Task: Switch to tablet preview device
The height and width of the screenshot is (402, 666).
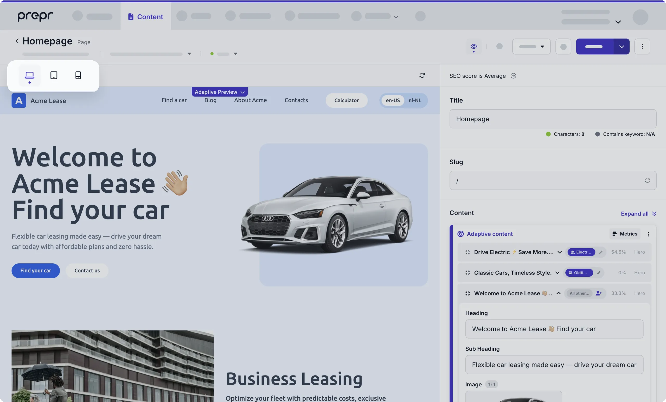Action: click(54, 75)
